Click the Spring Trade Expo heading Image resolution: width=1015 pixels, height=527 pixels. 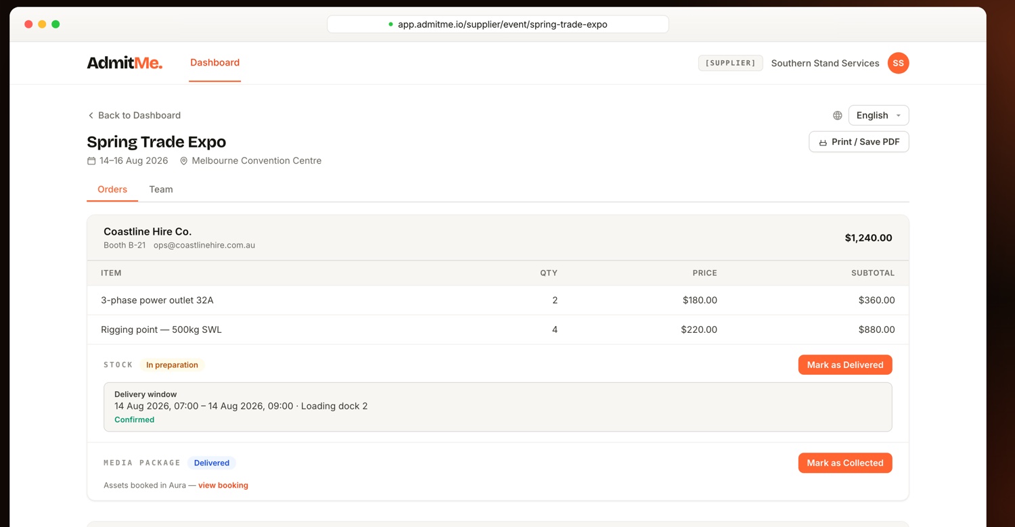tap(156, 142)
